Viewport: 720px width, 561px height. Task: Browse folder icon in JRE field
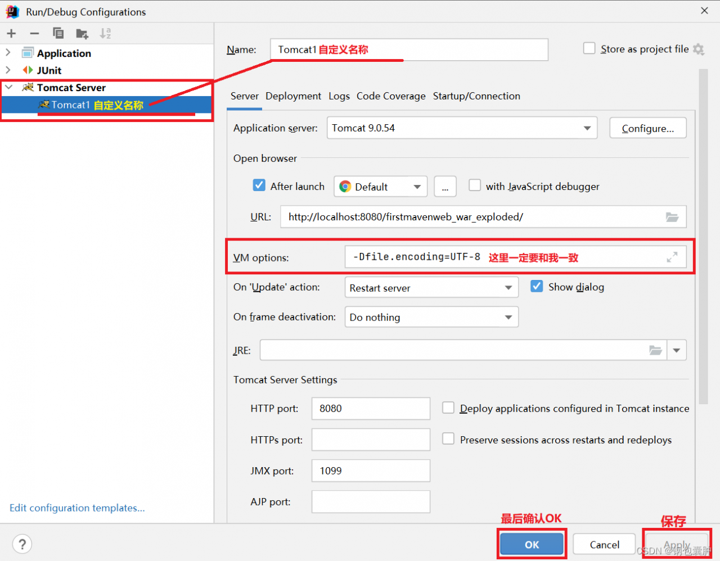[656, 350]
